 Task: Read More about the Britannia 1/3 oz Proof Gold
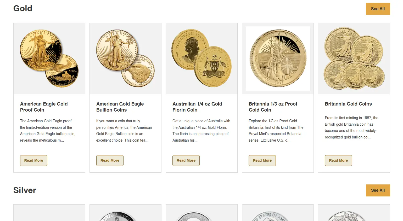click(262, 160)
